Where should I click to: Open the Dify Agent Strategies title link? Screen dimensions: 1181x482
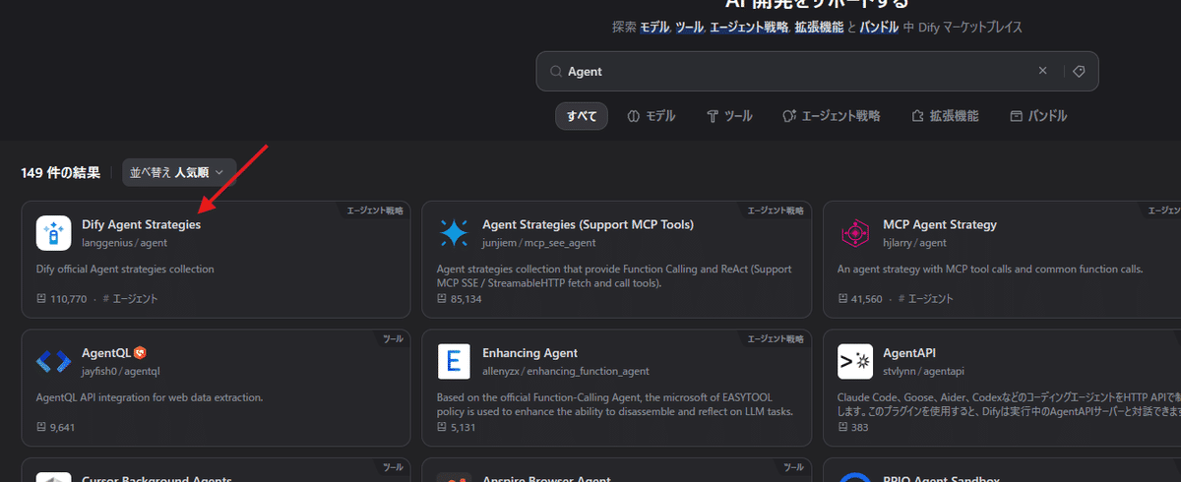pos(141,224)
